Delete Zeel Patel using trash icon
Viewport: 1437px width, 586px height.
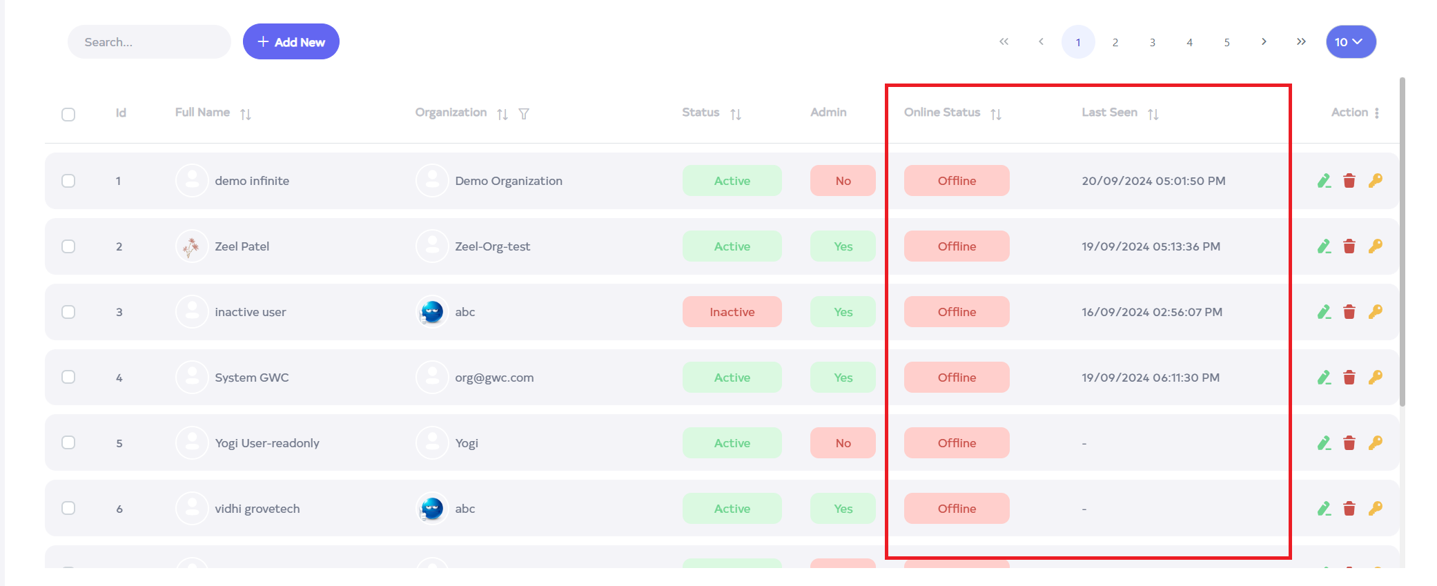(x=1349, y=246)
